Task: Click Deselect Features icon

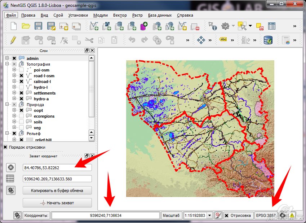Action: 260,26
